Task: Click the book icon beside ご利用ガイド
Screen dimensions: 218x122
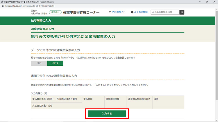Action: click(x=110, y=12)
